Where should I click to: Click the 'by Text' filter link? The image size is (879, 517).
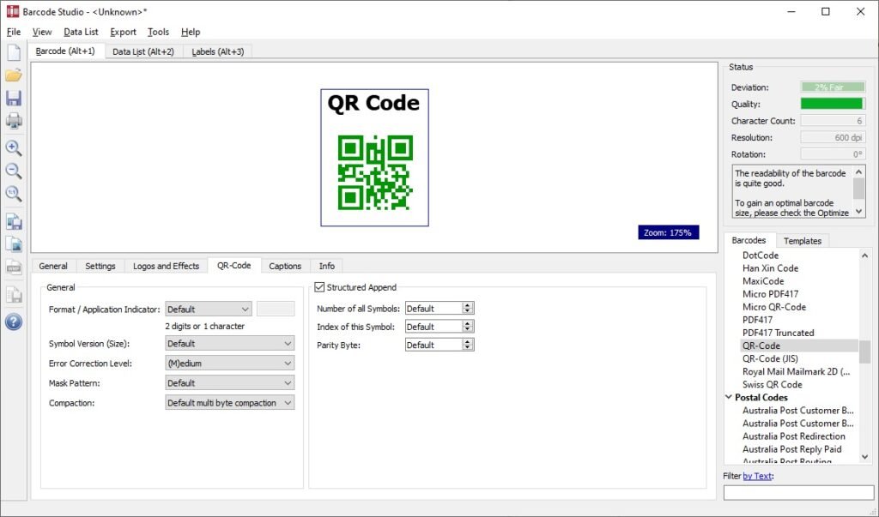757,476
